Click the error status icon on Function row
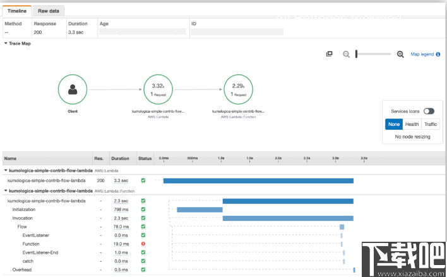The image size is (447, 277). [x=143, y=244]
